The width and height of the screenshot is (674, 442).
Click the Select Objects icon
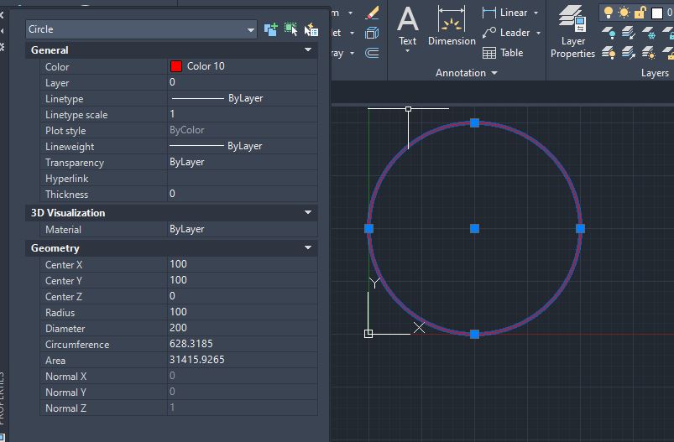point(290,29)
